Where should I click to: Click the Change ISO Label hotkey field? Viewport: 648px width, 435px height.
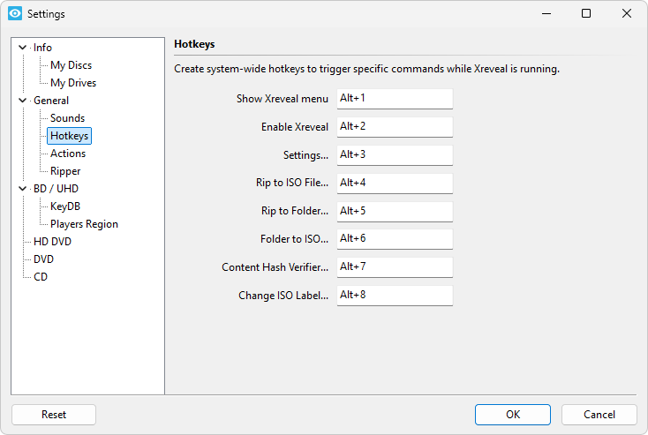(394, 296)
